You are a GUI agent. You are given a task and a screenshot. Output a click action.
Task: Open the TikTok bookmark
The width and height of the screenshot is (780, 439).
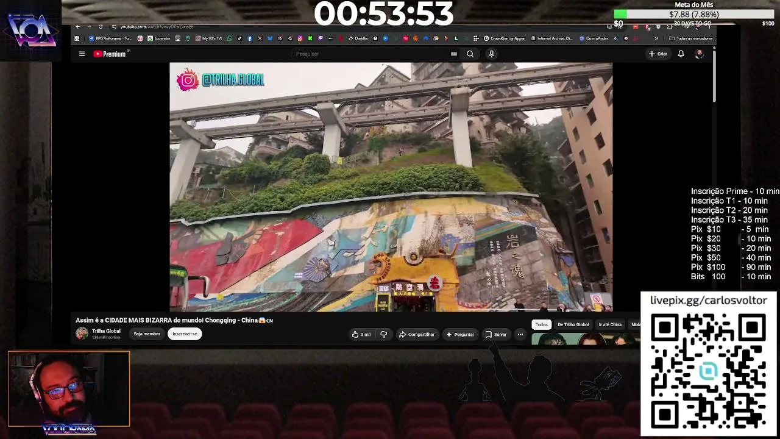(239, 38)
